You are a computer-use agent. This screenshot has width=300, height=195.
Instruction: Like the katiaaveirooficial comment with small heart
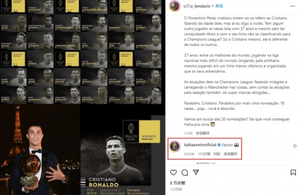click(x=295, y=146)
